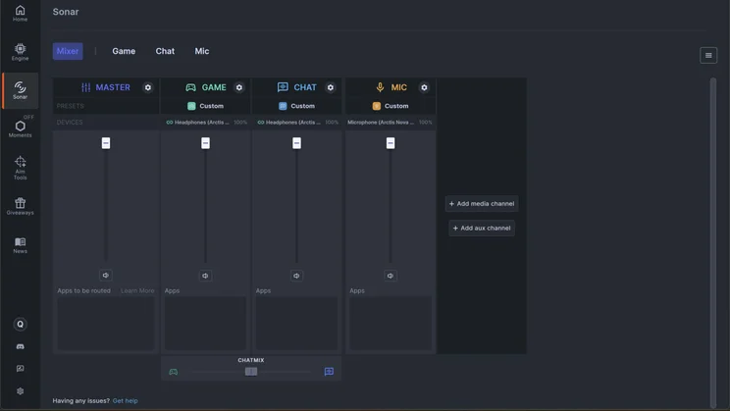This screenshot has height=411, width=730.
Task: Open the Giveaways section
Action: point(20,206)
